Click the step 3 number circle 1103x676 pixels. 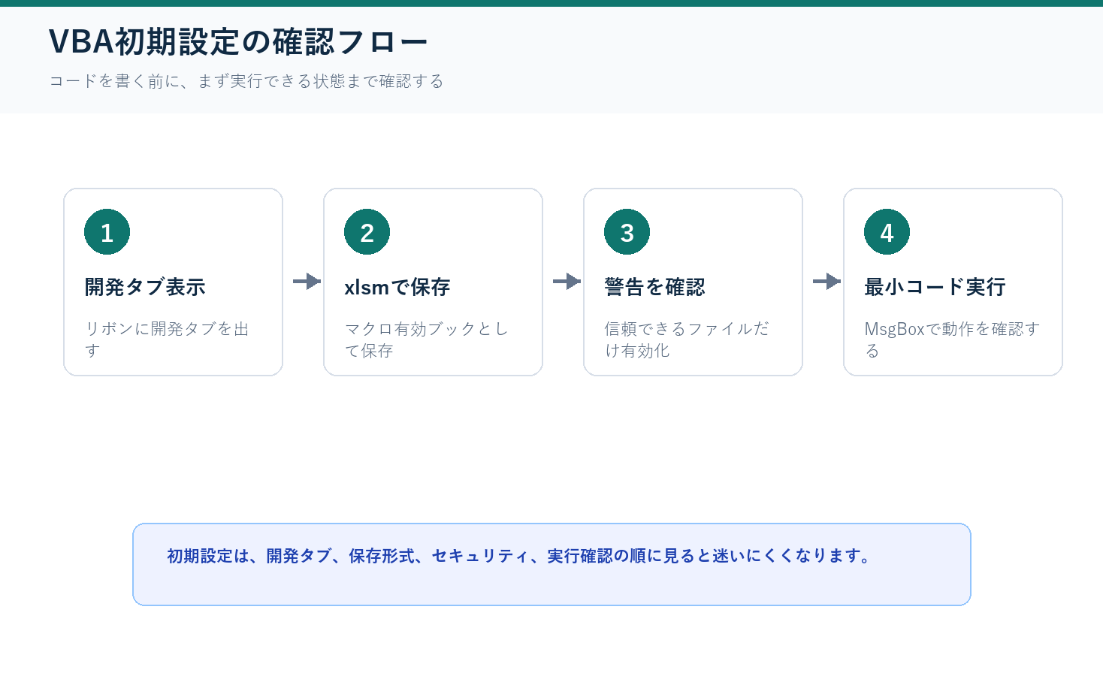[x=627, y=232]
